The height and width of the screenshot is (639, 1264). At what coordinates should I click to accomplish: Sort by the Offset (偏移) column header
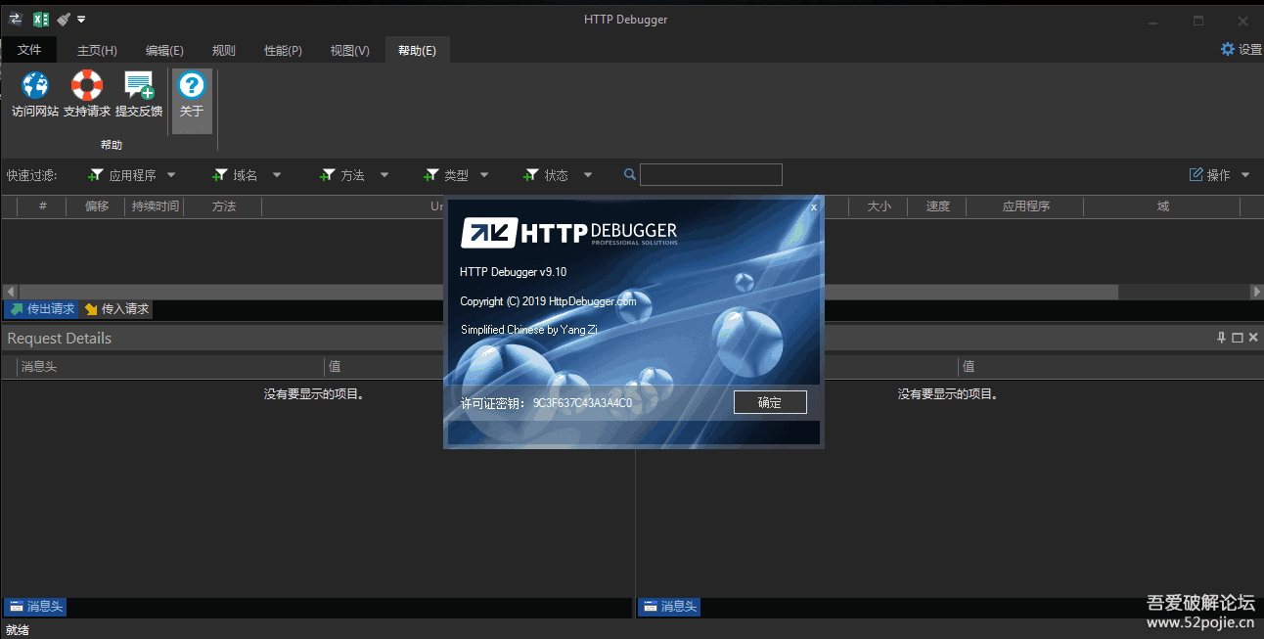coord(96,206)
